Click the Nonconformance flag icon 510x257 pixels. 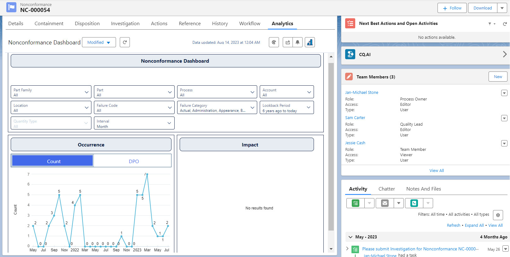11,7
